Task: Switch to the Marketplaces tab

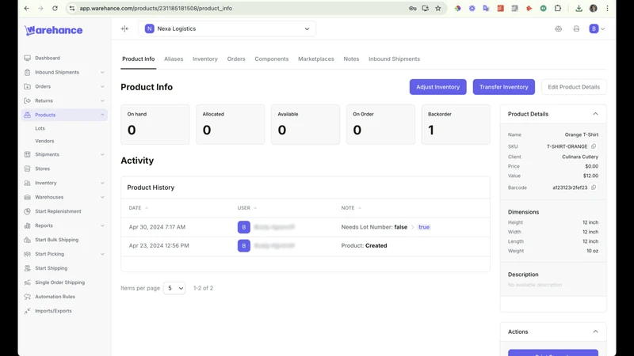Action: 316,59
